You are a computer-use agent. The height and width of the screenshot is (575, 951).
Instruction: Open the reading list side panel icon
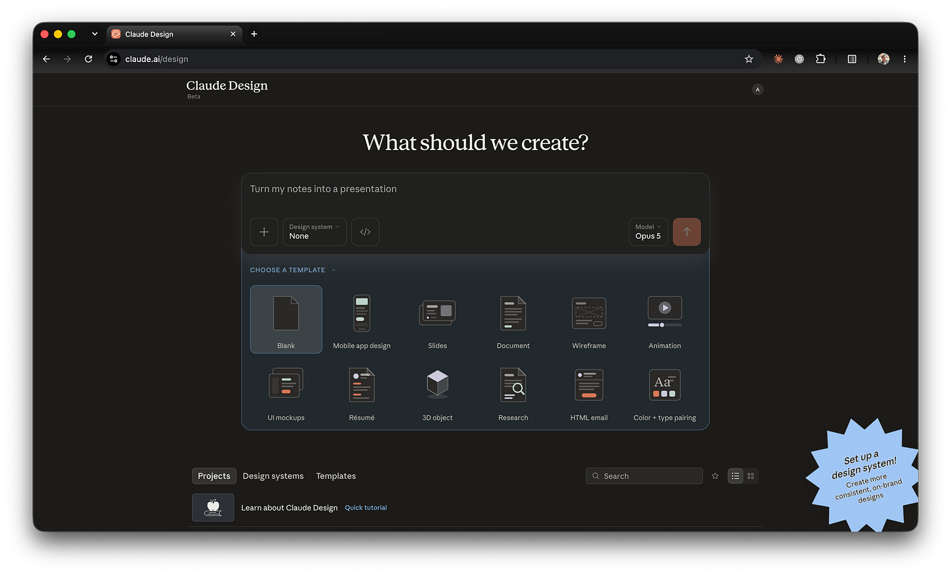(852, 59)
